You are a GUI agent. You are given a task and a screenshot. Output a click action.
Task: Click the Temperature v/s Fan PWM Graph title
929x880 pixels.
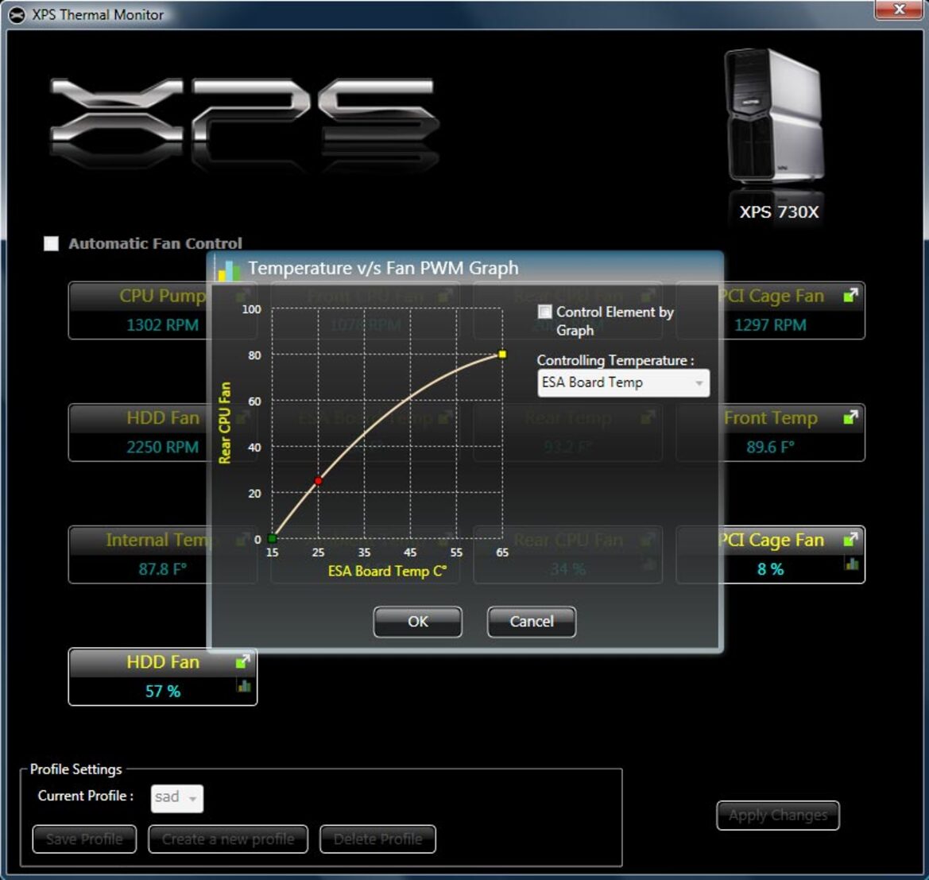point(383,268)
